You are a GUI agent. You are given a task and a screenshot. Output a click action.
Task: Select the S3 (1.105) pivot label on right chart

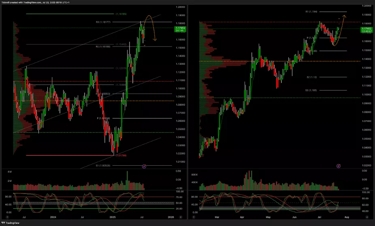(x=312, y=90)
